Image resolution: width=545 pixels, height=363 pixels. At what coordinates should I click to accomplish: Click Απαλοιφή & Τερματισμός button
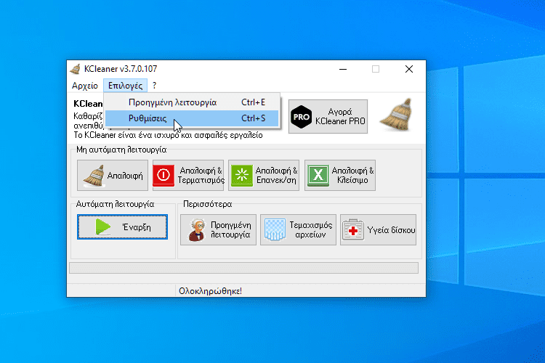[x=188, y=176]
